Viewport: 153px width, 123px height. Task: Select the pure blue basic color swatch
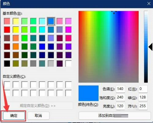[42, 47]
